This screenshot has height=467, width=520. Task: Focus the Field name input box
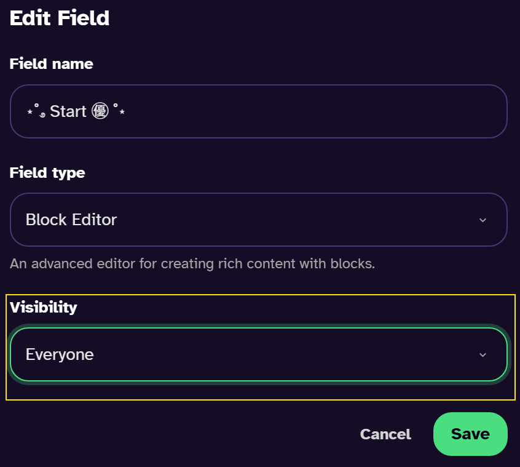(x=259, y=111)
